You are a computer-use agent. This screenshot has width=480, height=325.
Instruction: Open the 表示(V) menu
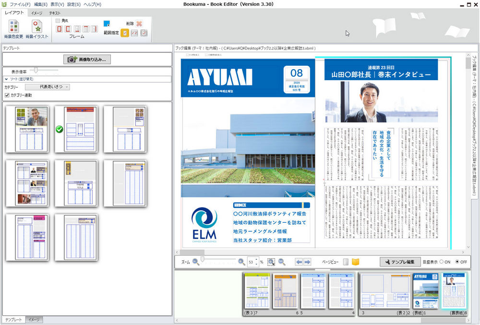[57, 4]
